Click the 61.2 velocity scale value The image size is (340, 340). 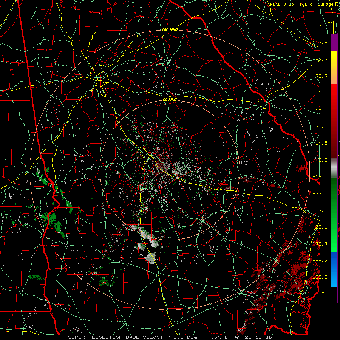(321, 93)
